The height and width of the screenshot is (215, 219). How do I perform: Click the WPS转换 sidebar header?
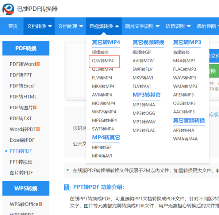tap(26, 188)
